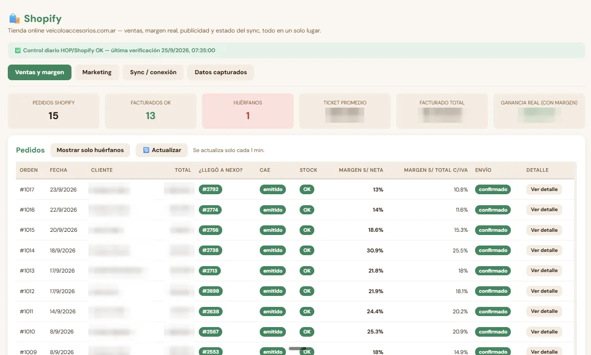Click the Shopify shopping bag icon
The width and height of the screenshot is (591, 355).
pyautogui.click(x=15, y=19)
